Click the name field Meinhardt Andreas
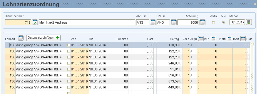The height and width of the screenshot is (94, 257). point(87,22)
